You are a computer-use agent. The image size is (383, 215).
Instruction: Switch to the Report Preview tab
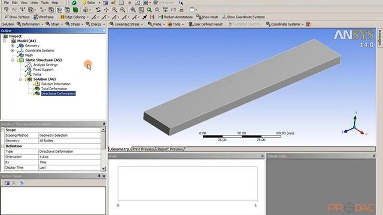pyautogui.click(x=170, y=149)
